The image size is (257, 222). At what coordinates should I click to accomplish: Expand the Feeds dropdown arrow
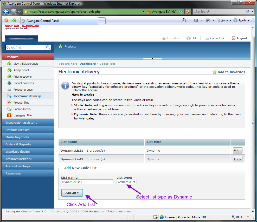202,20
